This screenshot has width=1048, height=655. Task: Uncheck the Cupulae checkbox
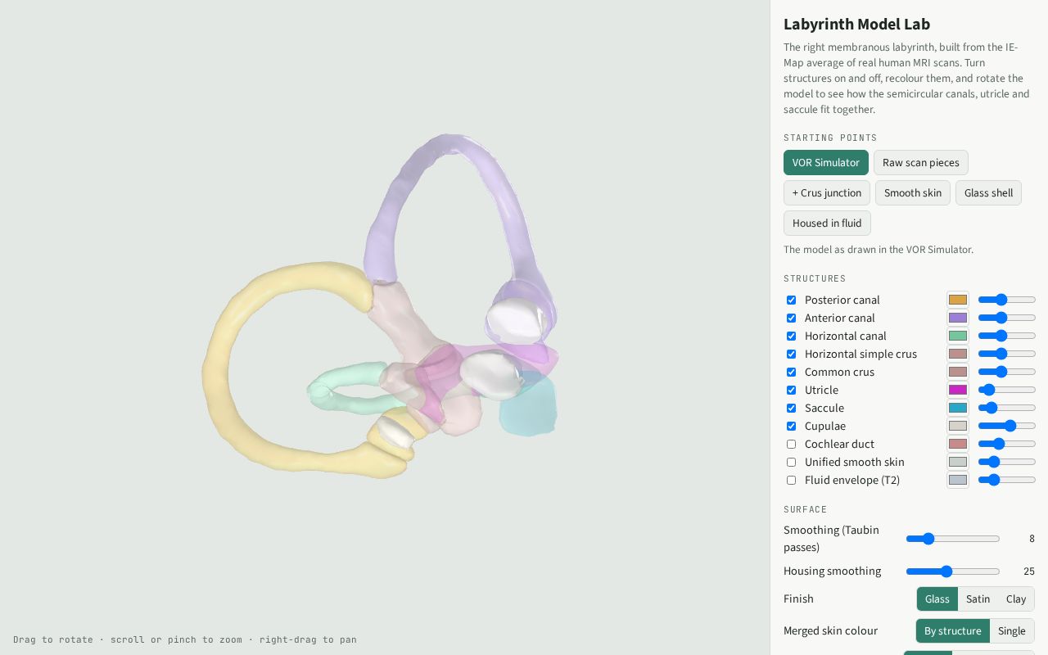pos(791,426)
